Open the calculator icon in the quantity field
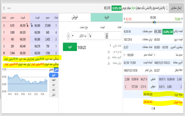This screenshot has height=116, width=185. tap(107, 36)
